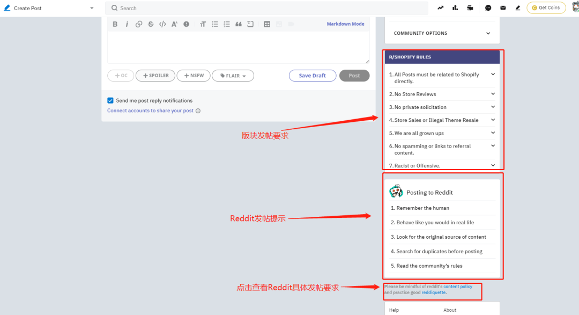The height and width of the screenshot is (315, 579).
Task: Insert a link using chain icon
Action: 139,24
